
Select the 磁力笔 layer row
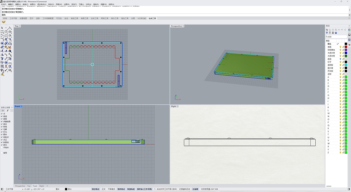coord(337,68)
